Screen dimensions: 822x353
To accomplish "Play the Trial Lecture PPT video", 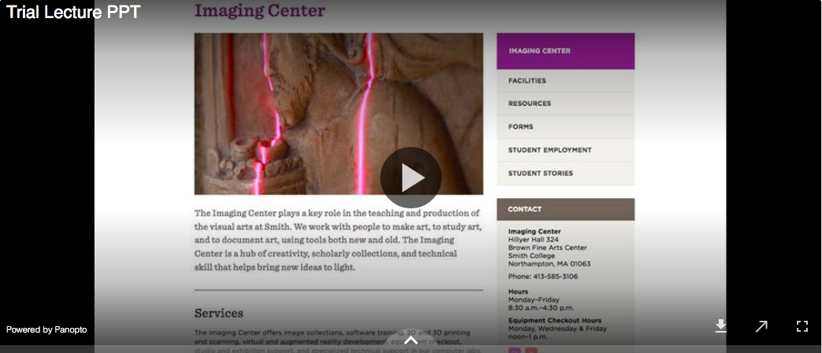I will tap(410, 178).
